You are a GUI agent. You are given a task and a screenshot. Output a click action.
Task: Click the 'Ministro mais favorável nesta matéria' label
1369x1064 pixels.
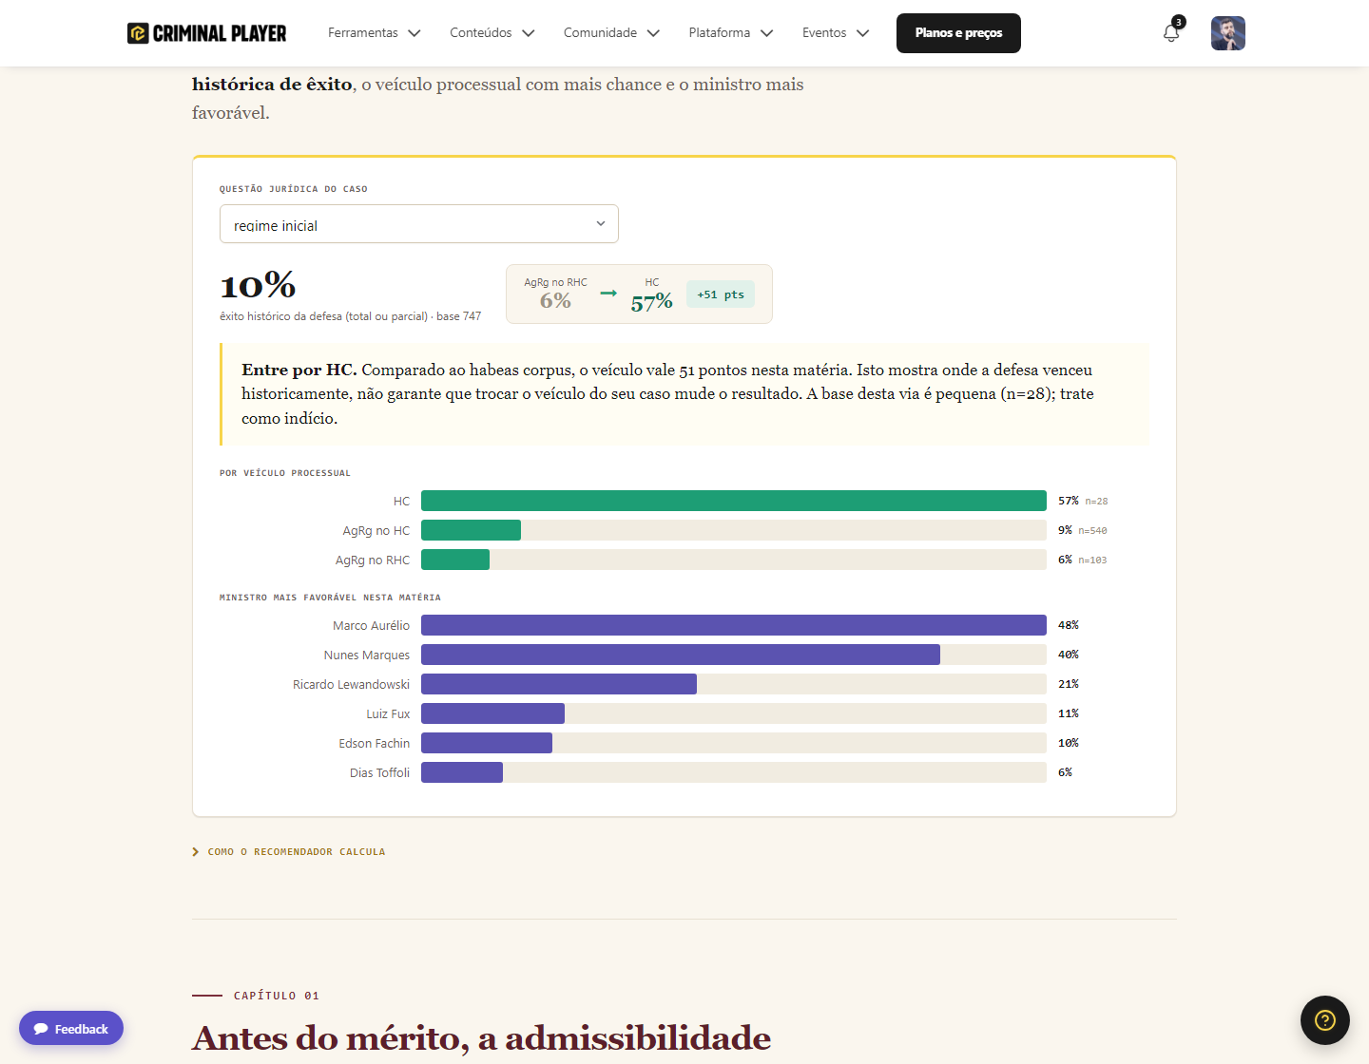coord(330,598)
